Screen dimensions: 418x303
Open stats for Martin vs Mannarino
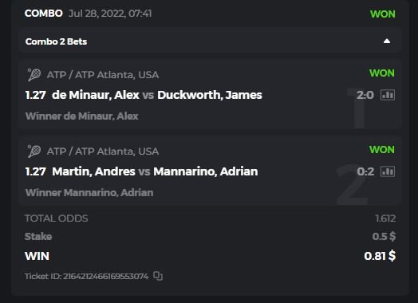click(x=388, y=171)
